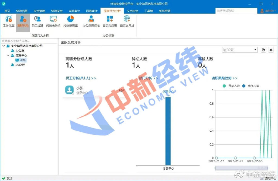Collapse the 信息中心 tree node
The height and width of the screenshot is (181, 278).
[8, 55]
